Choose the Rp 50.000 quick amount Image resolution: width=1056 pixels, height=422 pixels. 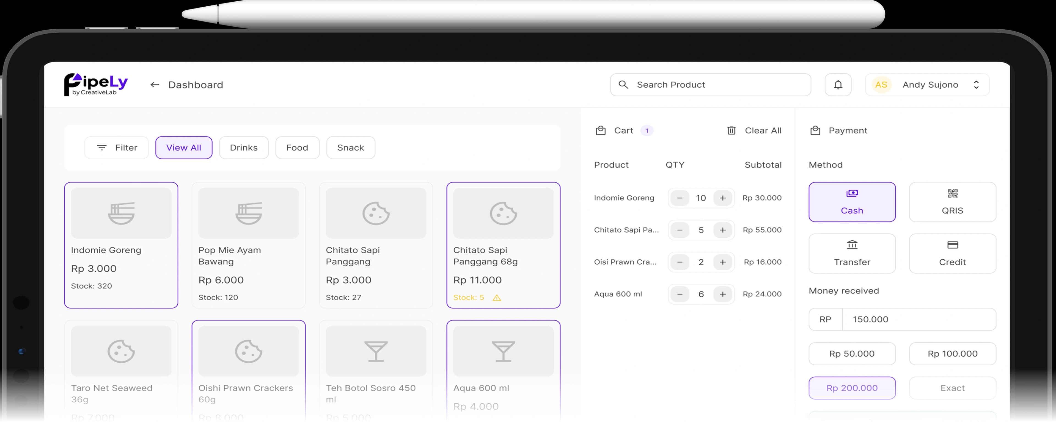pos(852,354)
